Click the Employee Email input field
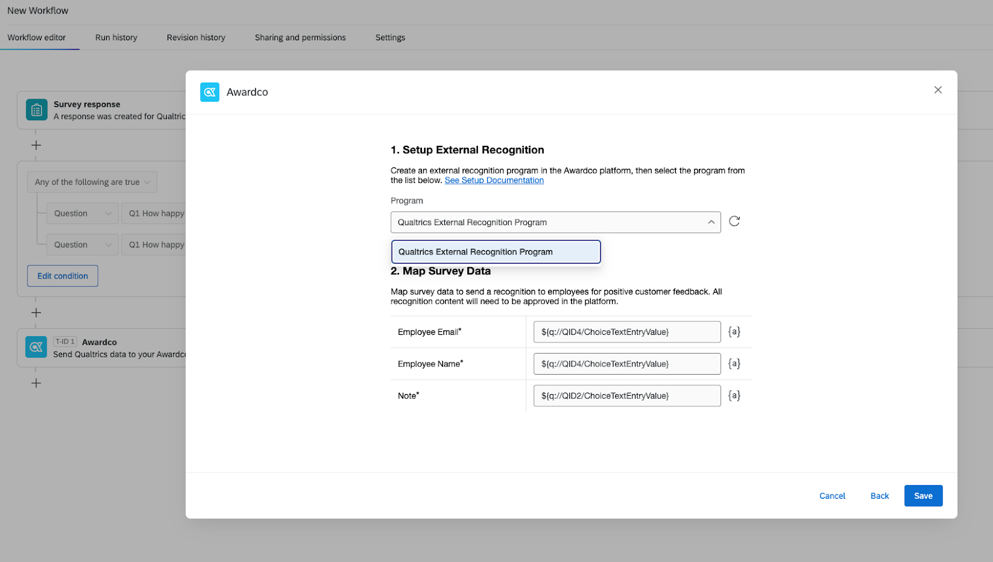Viewport: 993px width, 562px height. pyautogui.click(x=626, y=332)
